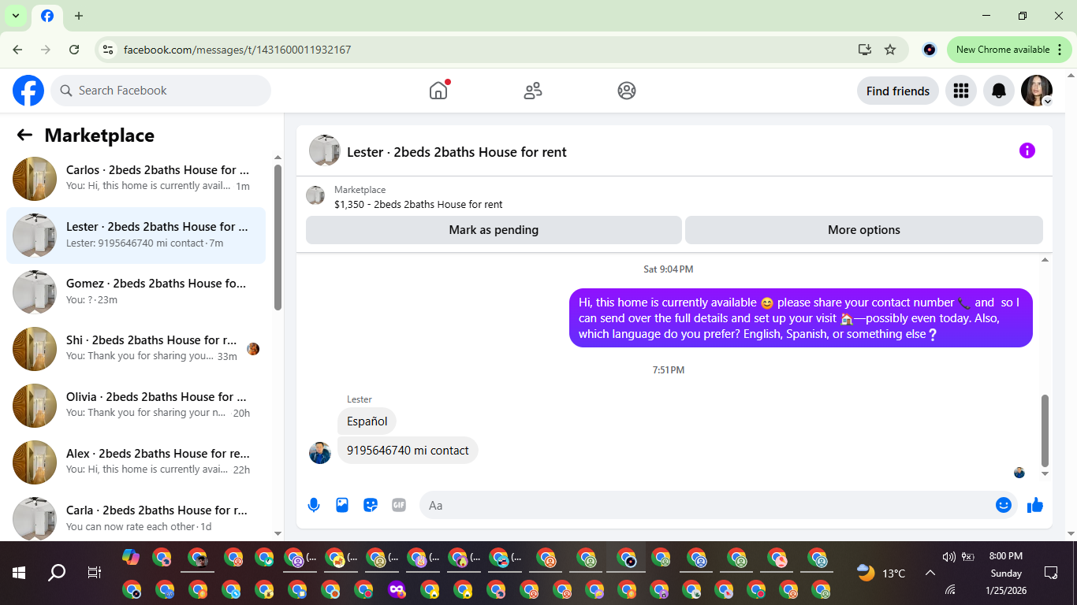Send a thumbs up like
The image size is (1077, 605).
(x=1035, y=505)
